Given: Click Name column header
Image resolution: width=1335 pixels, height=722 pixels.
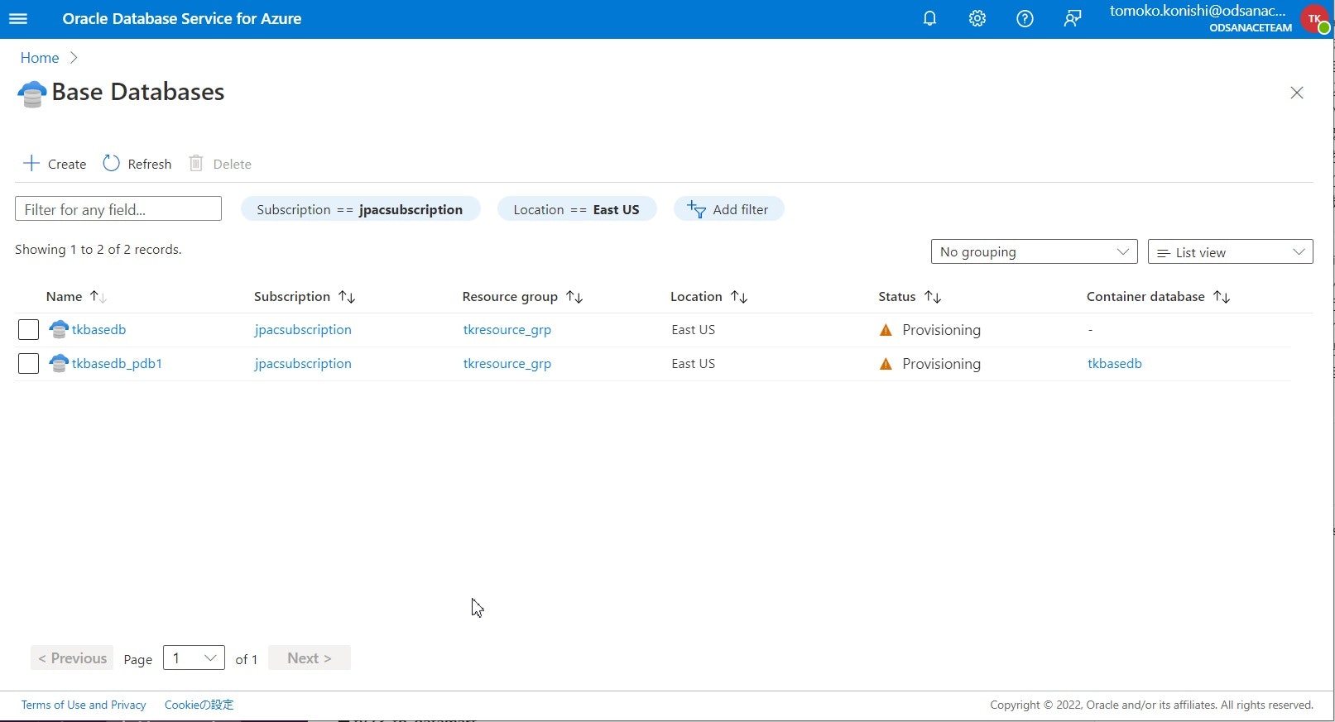Looking at the screenshot, I should [x=64, y=296].
